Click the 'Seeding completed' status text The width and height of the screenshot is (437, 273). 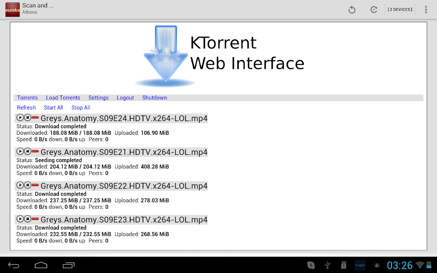[x=58, y=160]
